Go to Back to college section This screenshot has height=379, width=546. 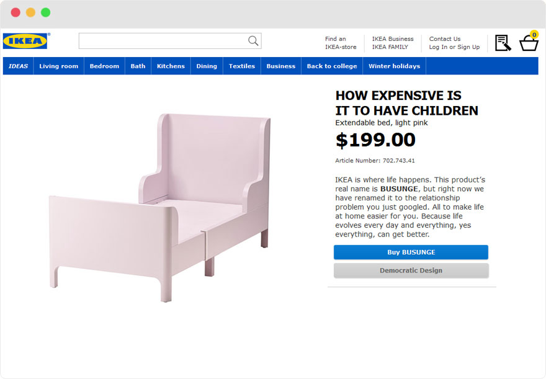coord(332,66)
